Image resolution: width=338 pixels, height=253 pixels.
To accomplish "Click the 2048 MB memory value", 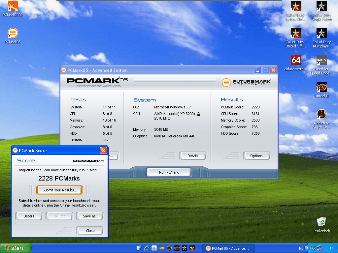I will [161, 129].
